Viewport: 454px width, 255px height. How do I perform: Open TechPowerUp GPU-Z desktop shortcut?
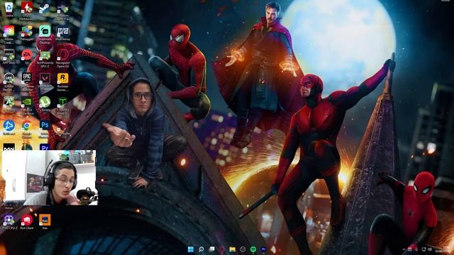[x=45, y=59]
